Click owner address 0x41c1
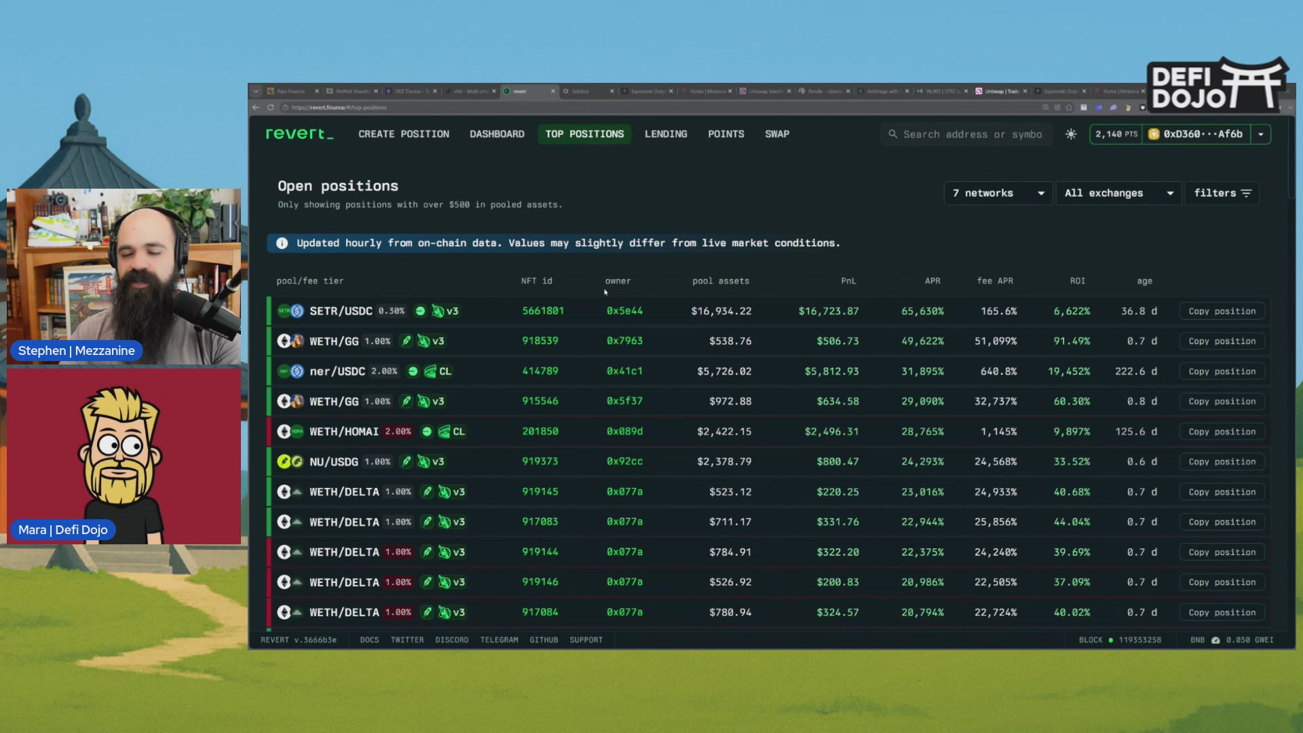 (x=624, y=371)
